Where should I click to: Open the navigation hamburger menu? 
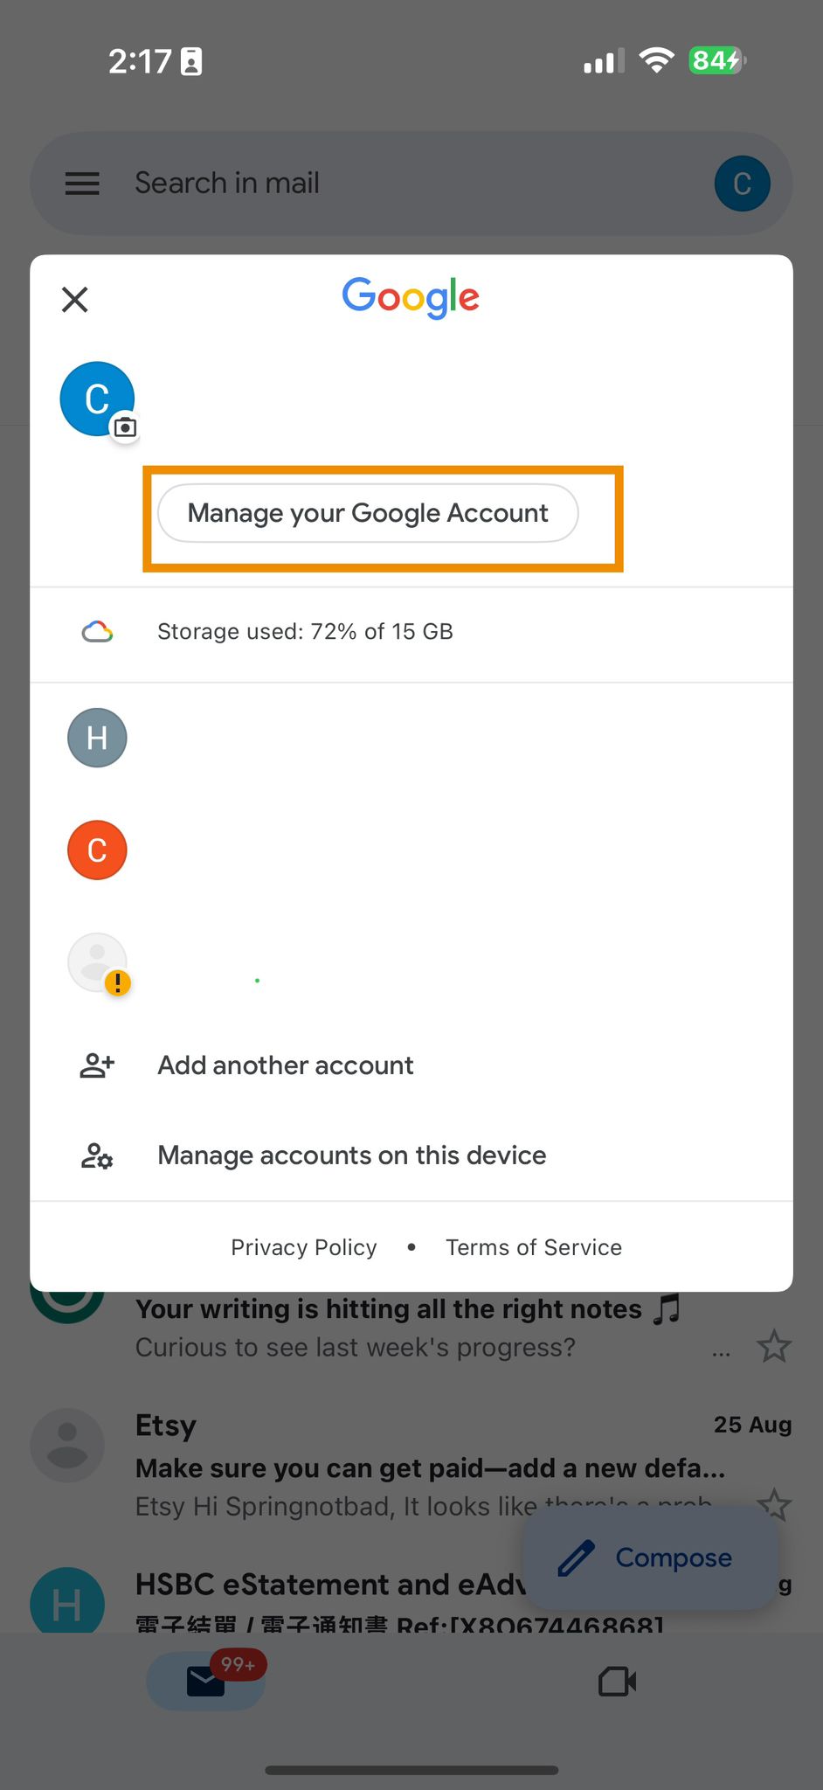click(81, 183)
